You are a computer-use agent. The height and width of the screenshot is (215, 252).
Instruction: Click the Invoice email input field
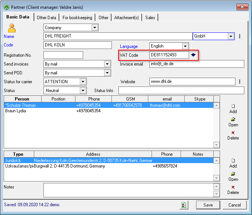(x=197, y=64)
